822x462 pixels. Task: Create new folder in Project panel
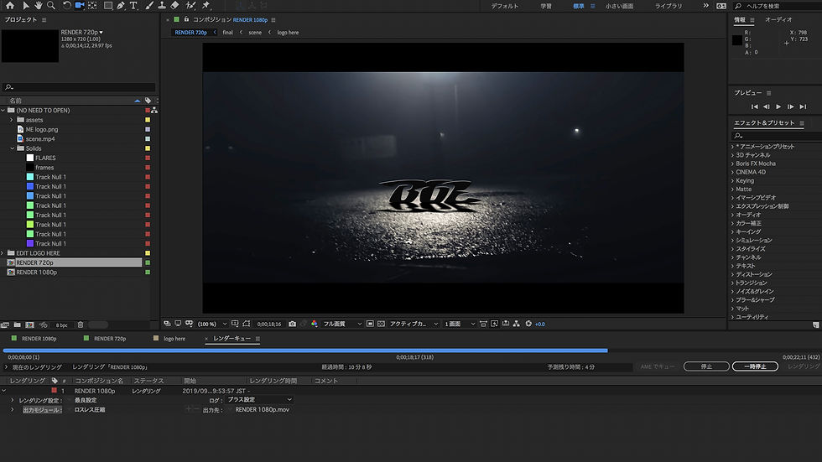click(18, 324)
